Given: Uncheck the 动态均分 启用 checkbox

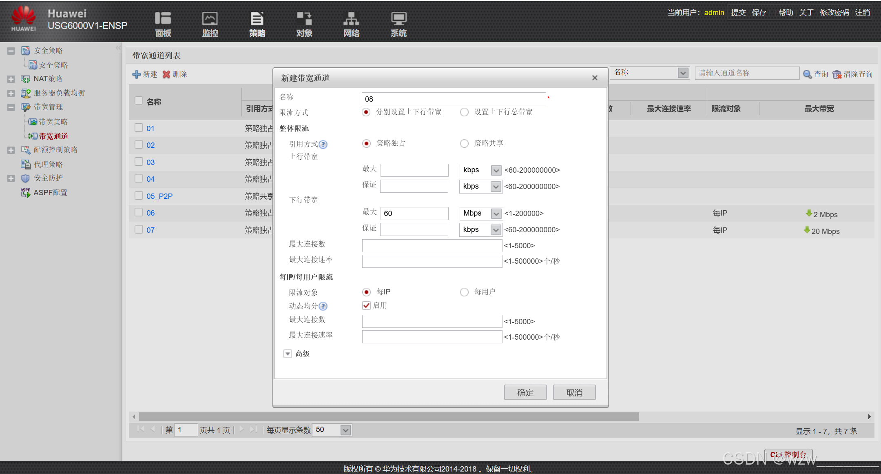Looking at the screenshot, I should (x=366, y=306).
